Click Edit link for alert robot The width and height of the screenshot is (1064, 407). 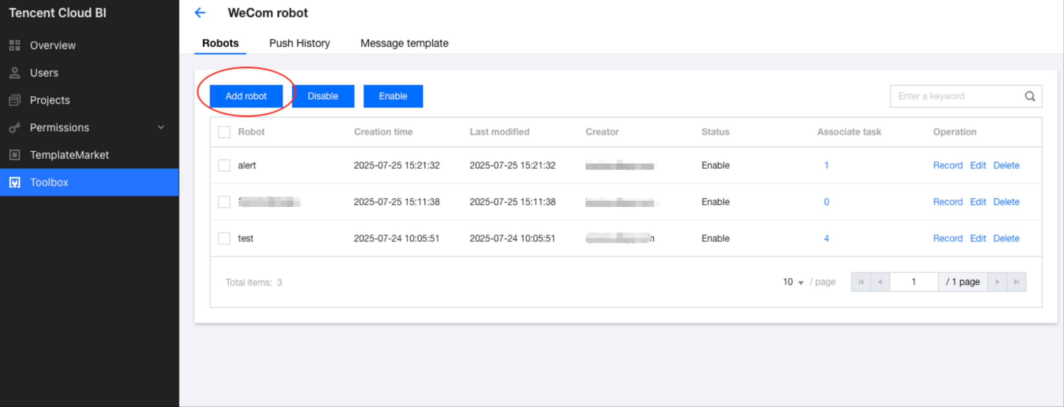(977, 166)
